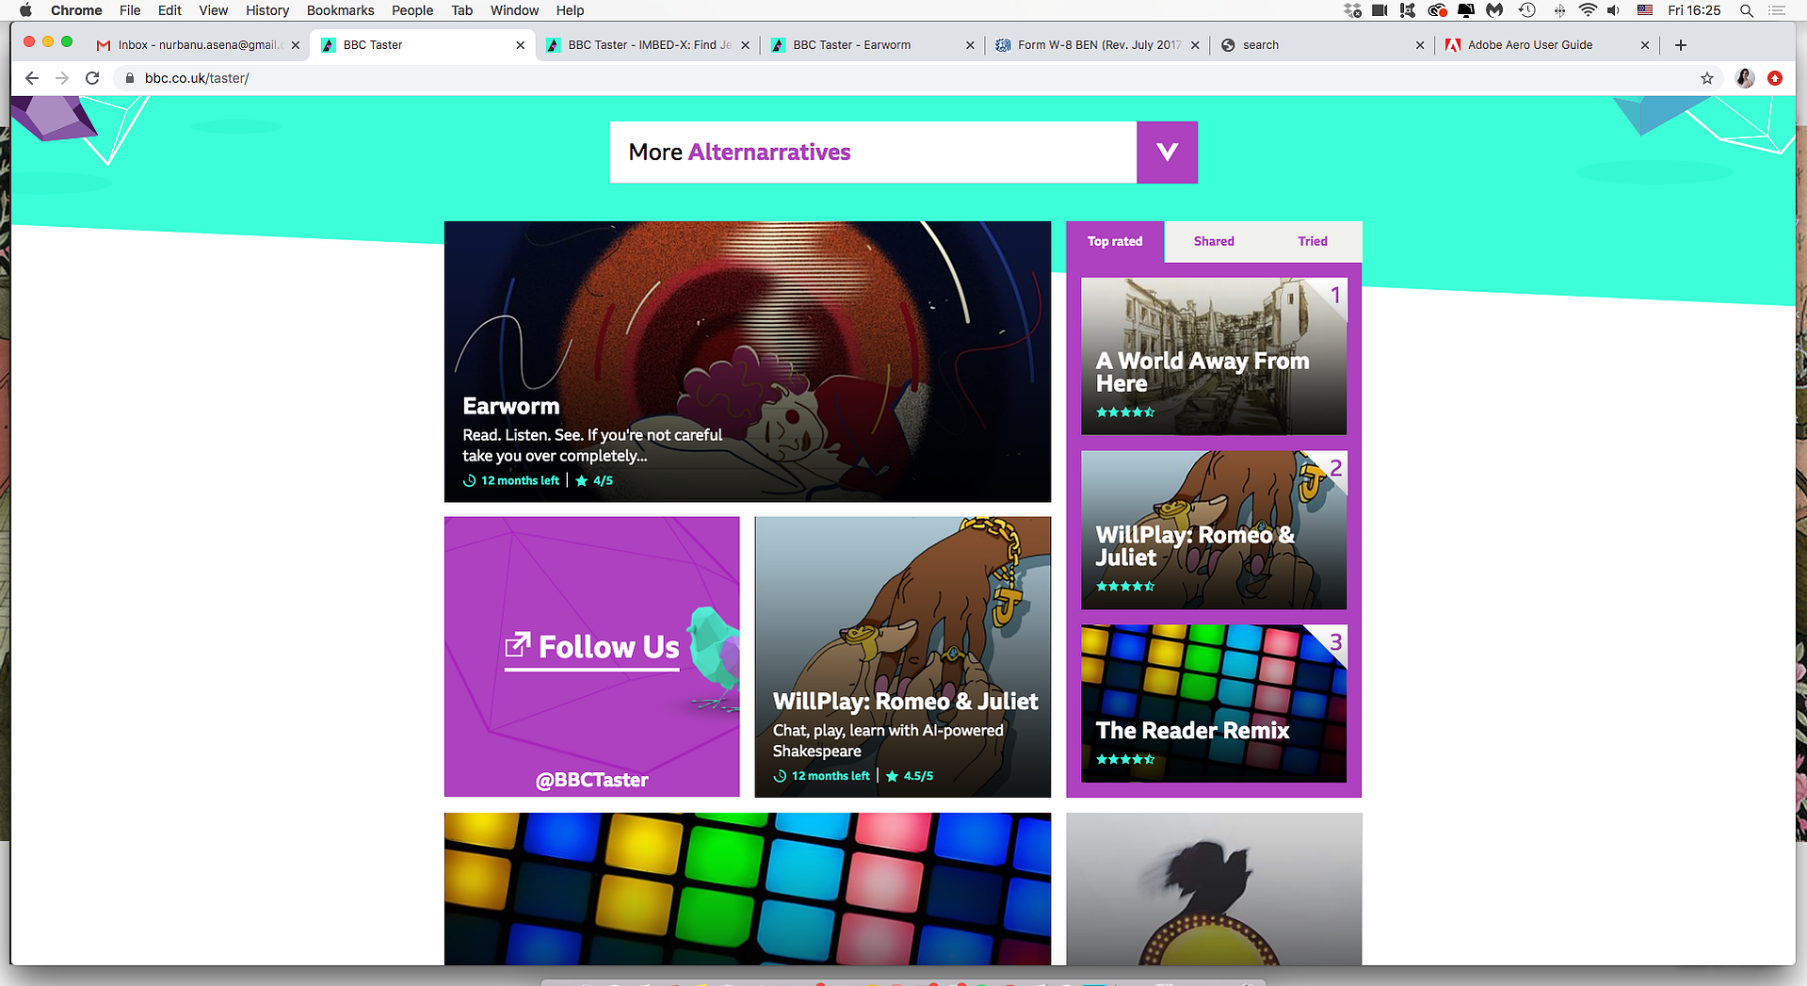
Task: Click the menu bar clock Fri 16:25
Action: (x=1694, y=10)
